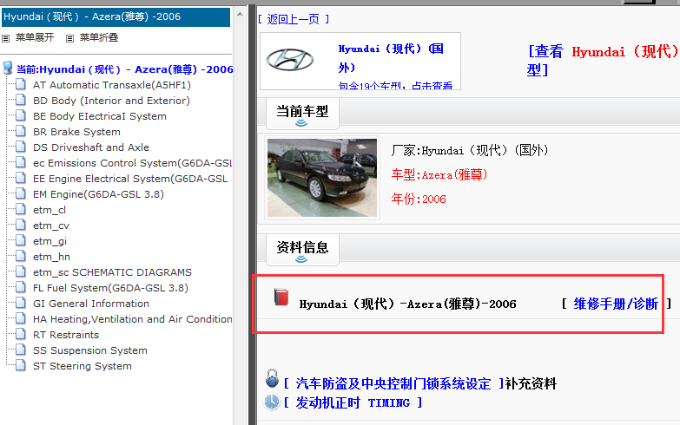Click the left panel scrollbar up arrow
This screenshot has height=425, width=680.
[240, 14]
